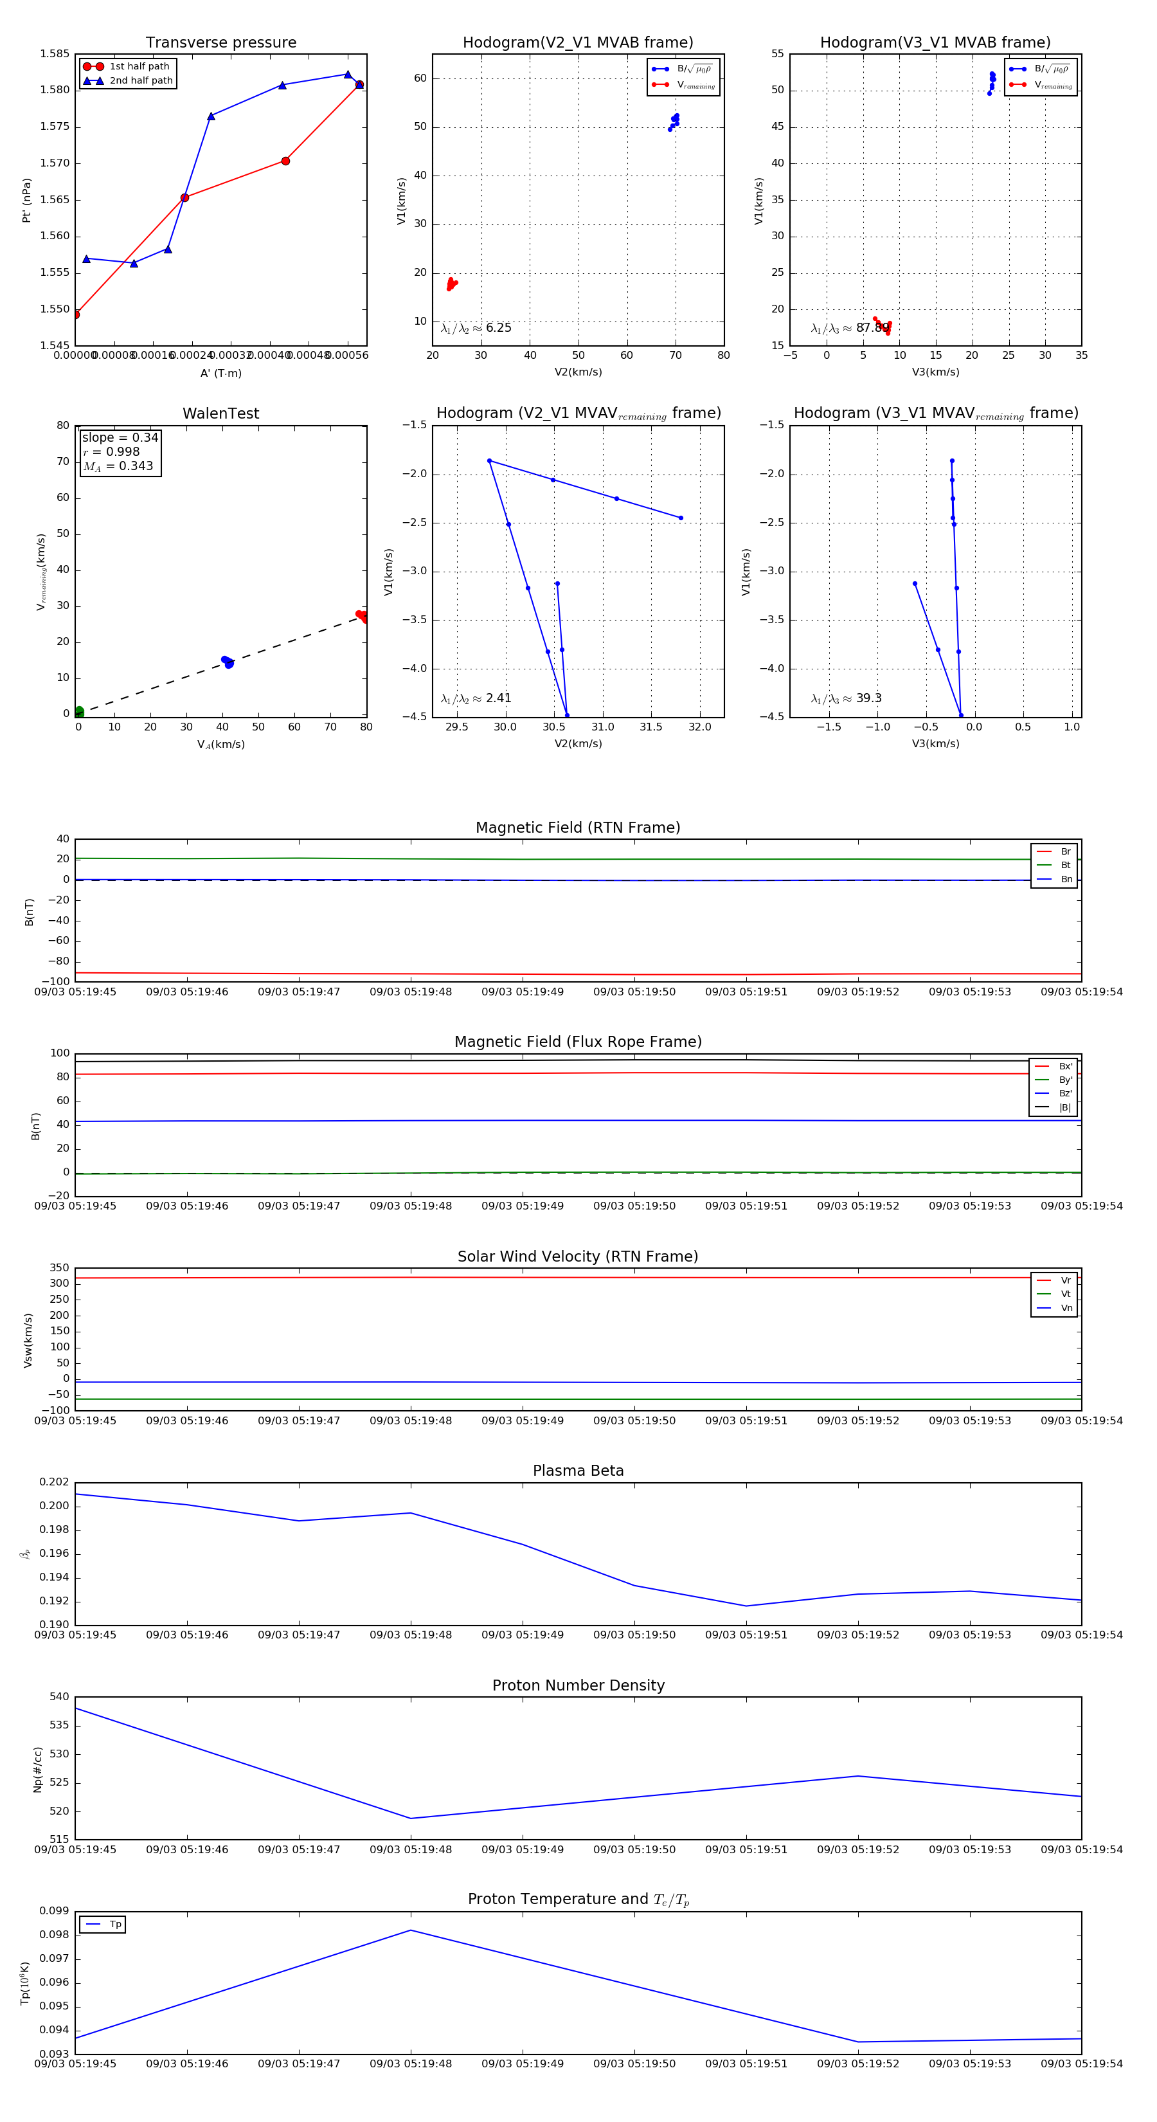Click the A' (T·m) x-axis label
This screenshot has width=1157, height=2122.
[220, 373]
